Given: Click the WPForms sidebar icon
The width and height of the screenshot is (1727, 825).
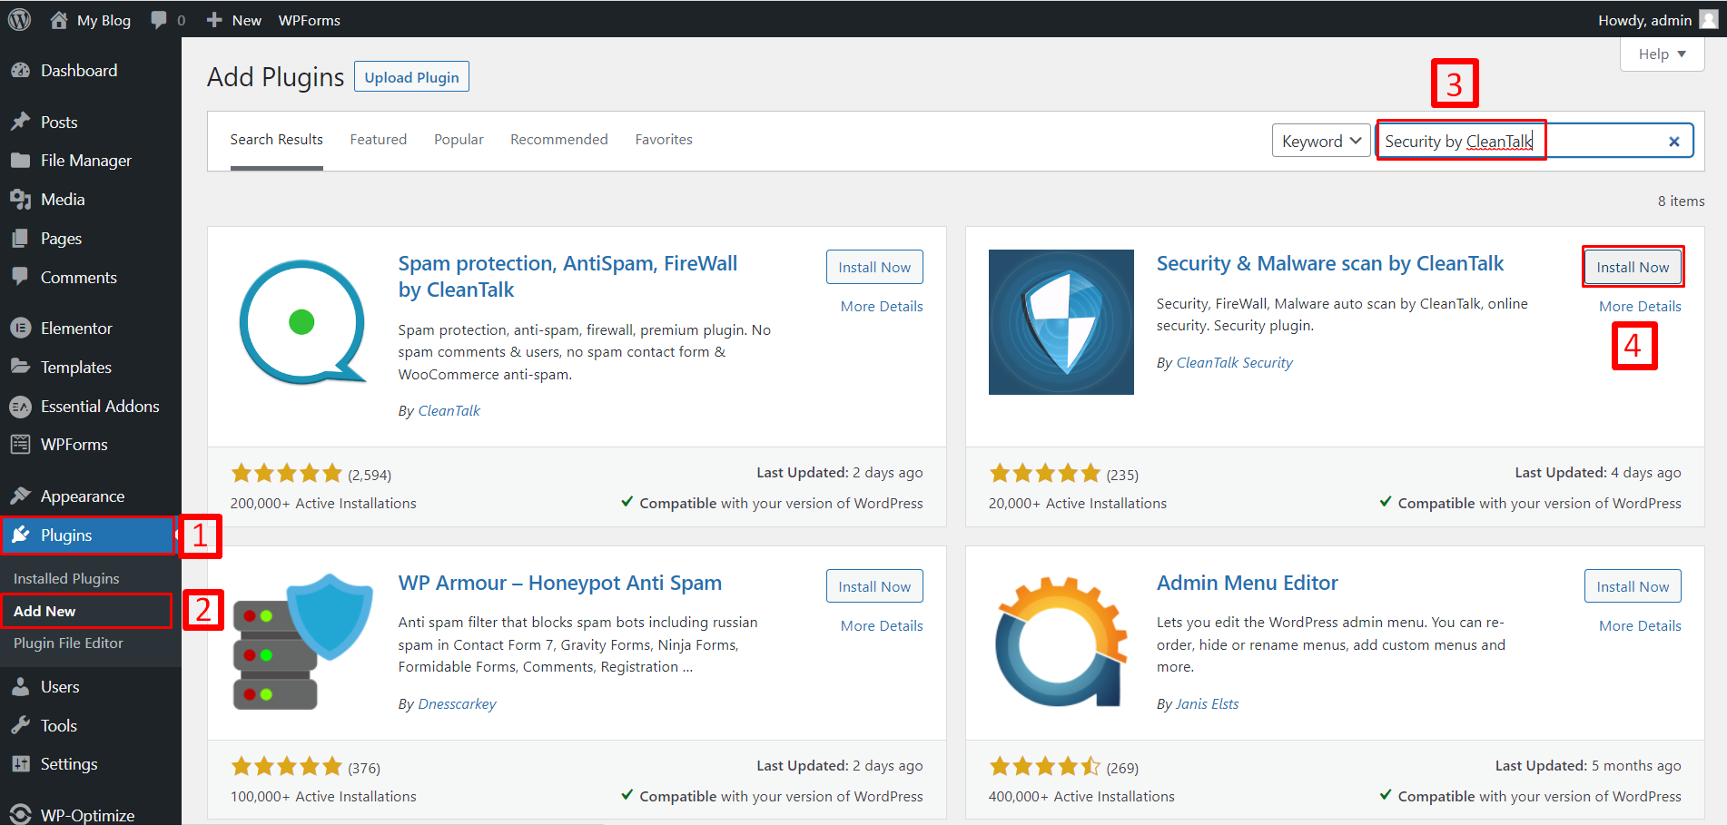Looking at the screenshot, I should (20, 445).
